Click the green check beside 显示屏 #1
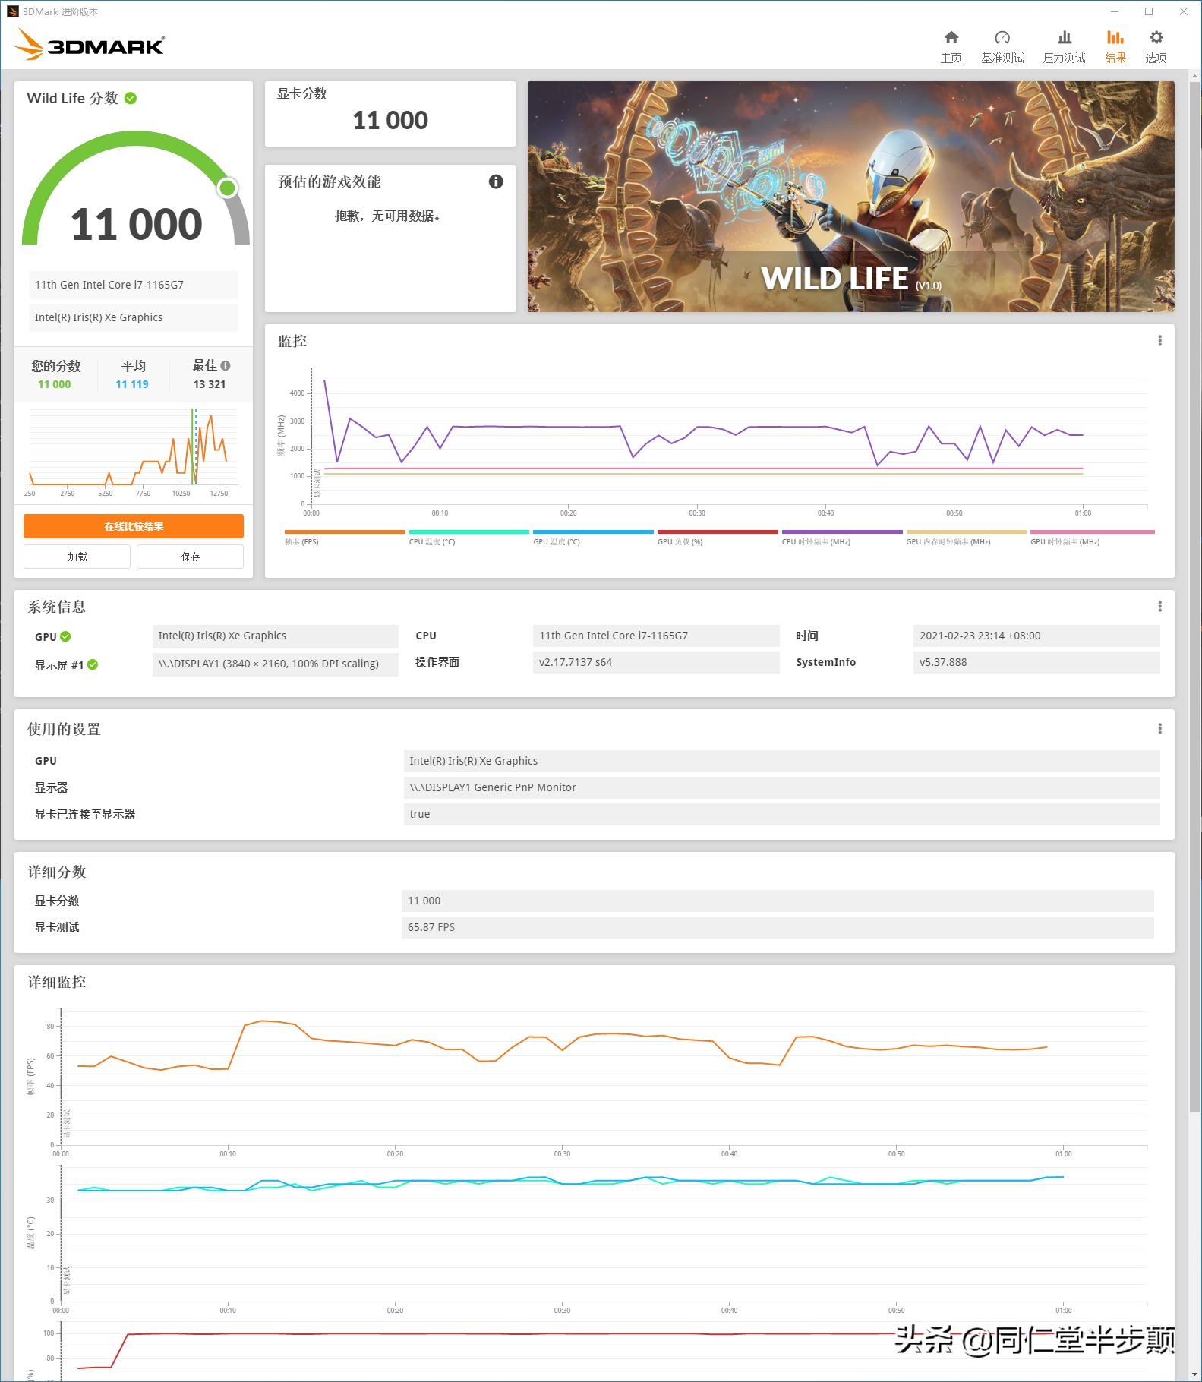The width and height of the screenshot is (1202, 1382). pos(93,664)
